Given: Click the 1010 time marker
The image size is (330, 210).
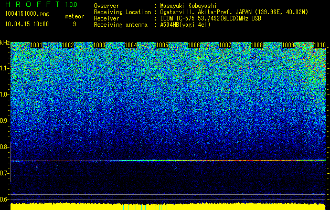Looking at the screenshot, I should click(320, 45).
